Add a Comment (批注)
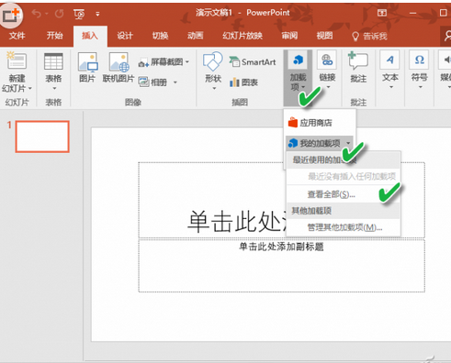Image resolution: width=451 pixels, height=363 pixels. (358, 67)
